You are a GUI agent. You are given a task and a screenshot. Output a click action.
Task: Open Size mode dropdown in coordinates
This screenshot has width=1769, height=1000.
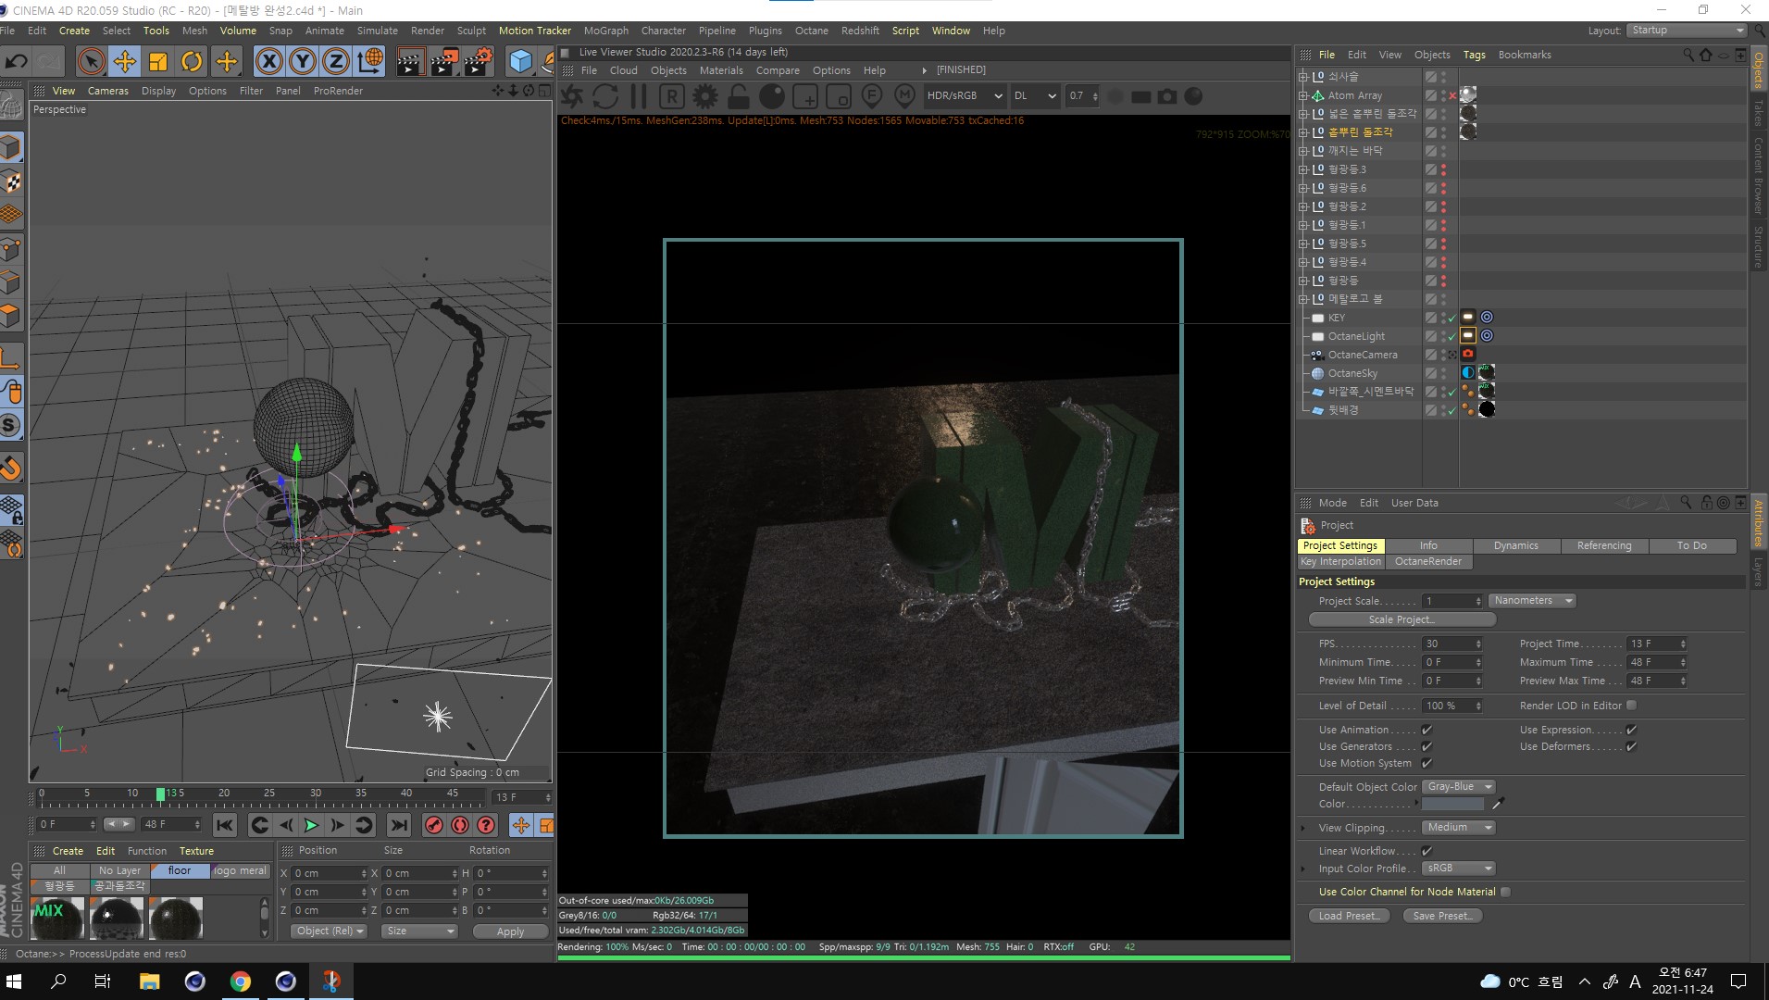419,931
